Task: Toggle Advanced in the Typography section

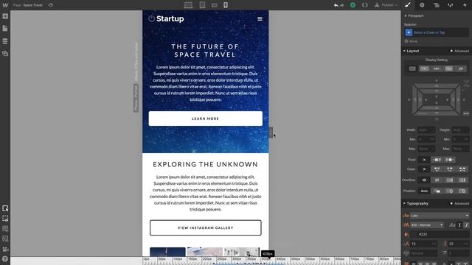Action: (x=459, y=203)
